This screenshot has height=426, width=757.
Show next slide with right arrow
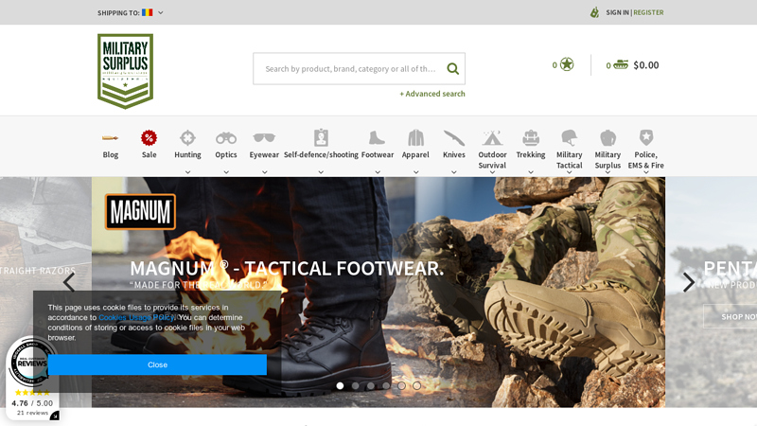[x=689, y=282]
